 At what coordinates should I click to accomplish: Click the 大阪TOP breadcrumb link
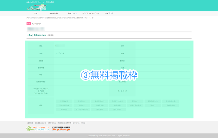[41, 18]
